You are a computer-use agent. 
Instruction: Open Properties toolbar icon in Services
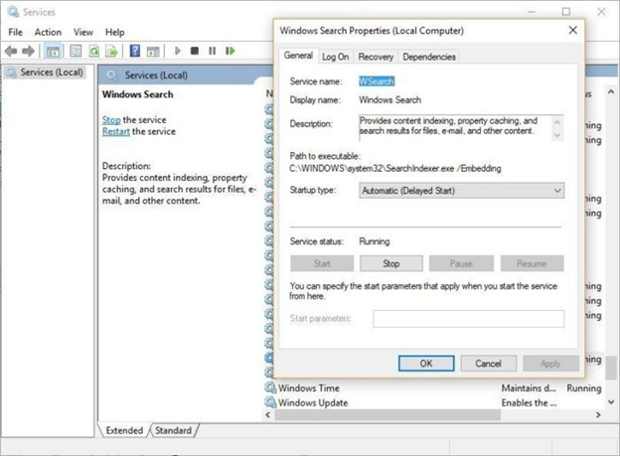coord(76,51)
